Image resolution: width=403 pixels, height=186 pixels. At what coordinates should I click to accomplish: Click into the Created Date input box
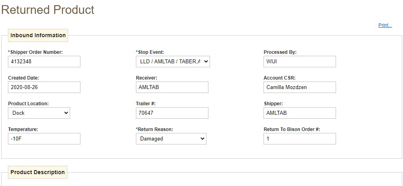click(44, 87)
